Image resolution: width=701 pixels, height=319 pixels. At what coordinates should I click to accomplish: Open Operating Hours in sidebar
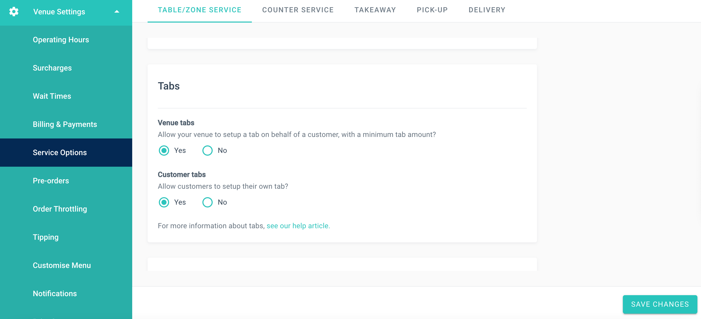(61, 40)
